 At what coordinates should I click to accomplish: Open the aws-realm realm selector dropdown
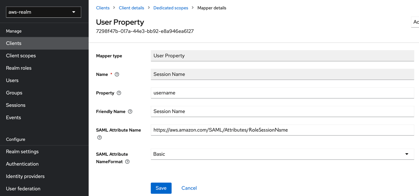point(43,12)
